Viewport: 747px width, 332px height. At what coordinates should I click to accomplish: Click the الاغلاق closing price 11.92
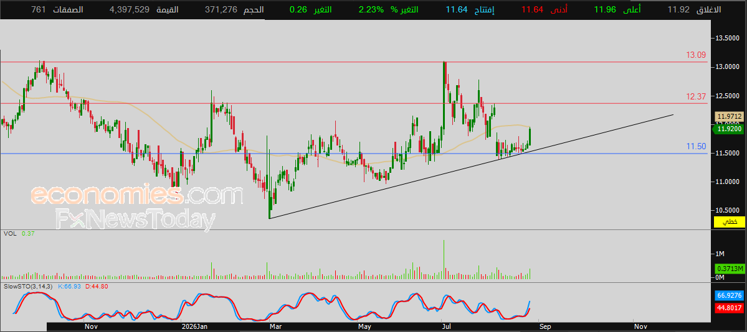(678, 9)
